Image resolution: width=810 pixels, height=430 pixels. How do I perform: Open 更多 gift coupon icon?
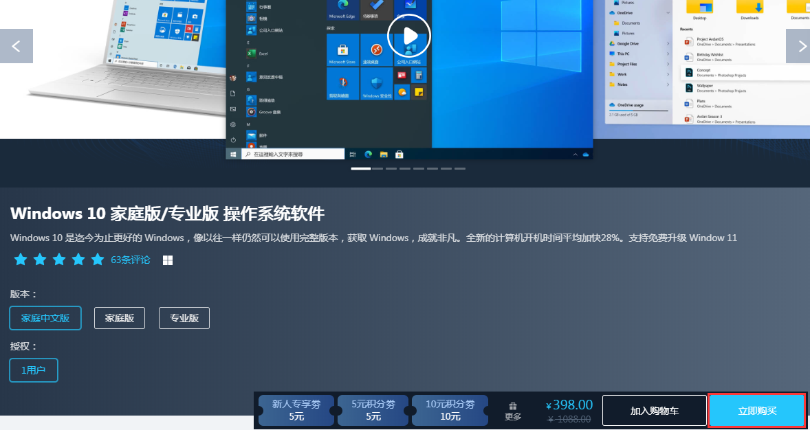513,411
